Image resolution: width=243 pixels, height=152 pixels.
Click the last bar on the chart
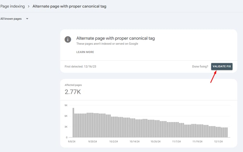click(227, 132)
